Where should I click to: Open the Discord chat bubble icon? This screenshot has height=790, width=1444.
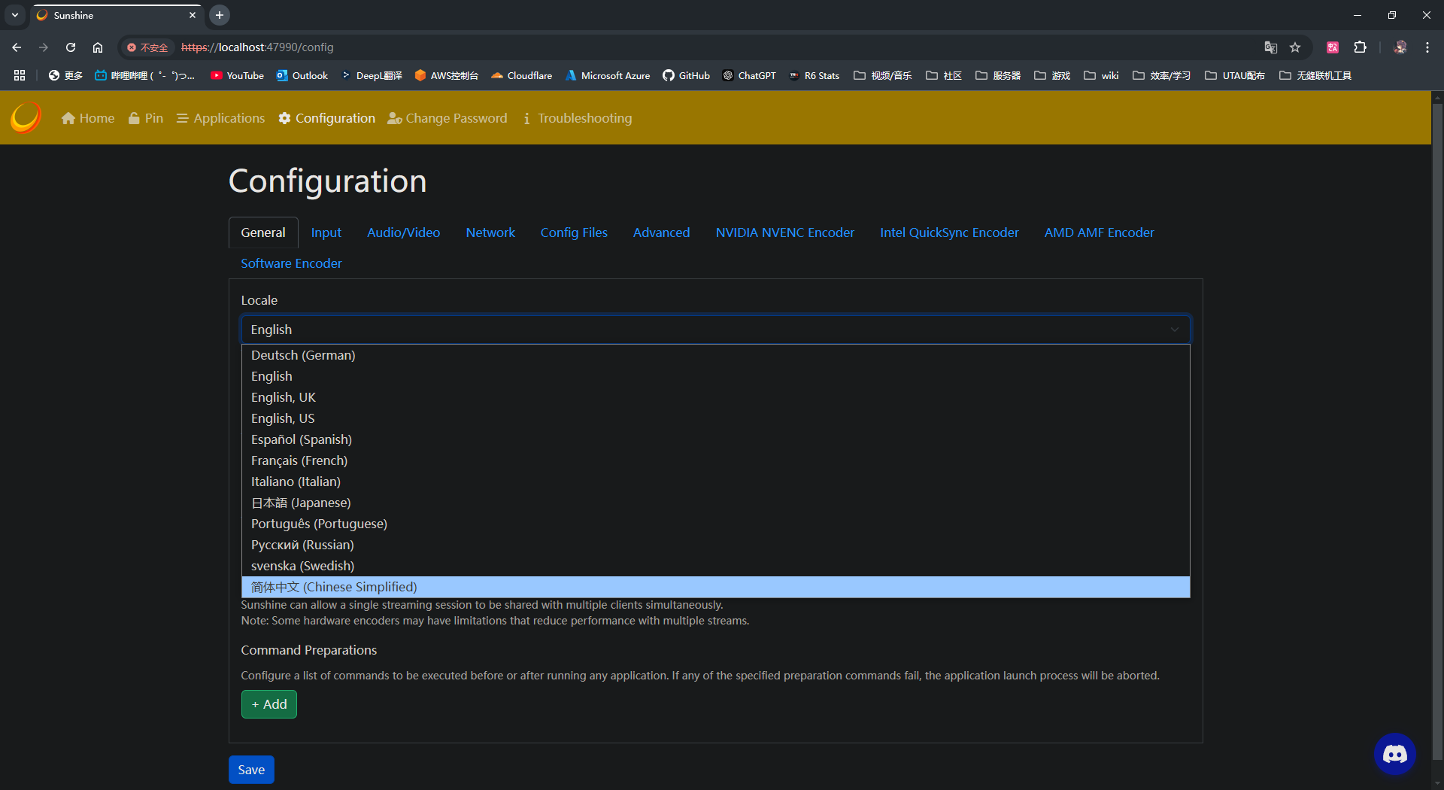[x=1394, y=753]
